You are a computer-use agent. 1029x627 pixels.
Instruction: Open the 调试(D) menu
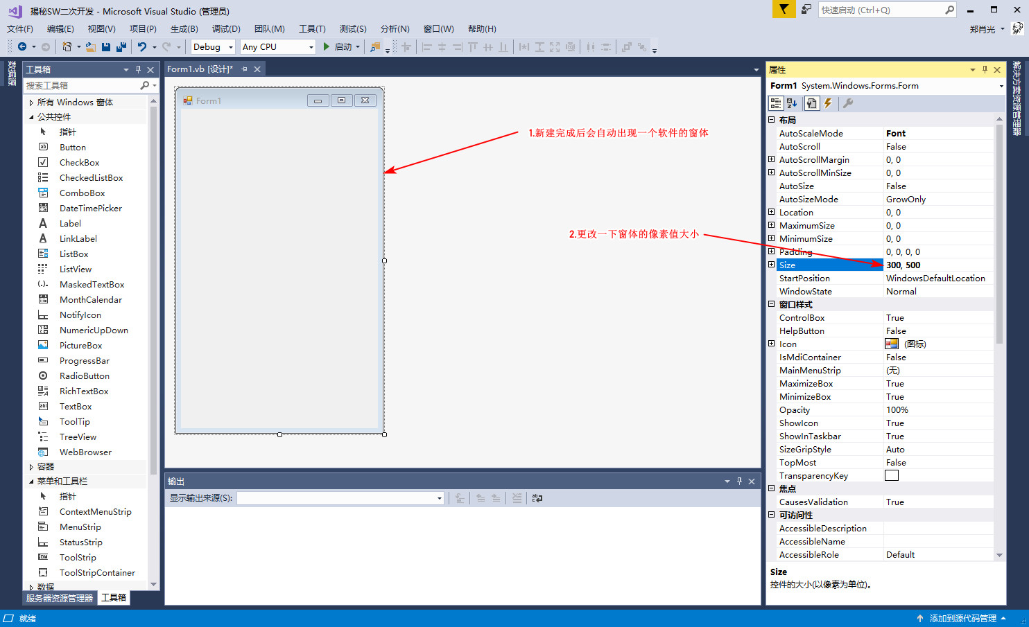point(226,28)
